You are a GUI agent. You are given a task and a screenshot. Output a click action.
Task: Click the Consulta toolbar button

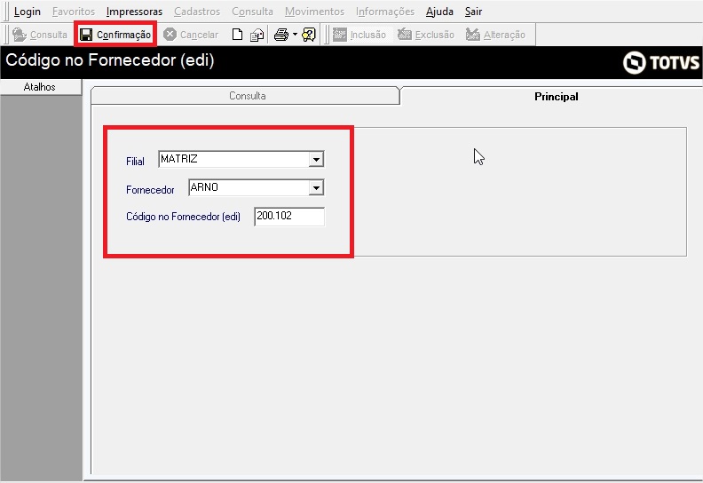(x=40, y=35)
